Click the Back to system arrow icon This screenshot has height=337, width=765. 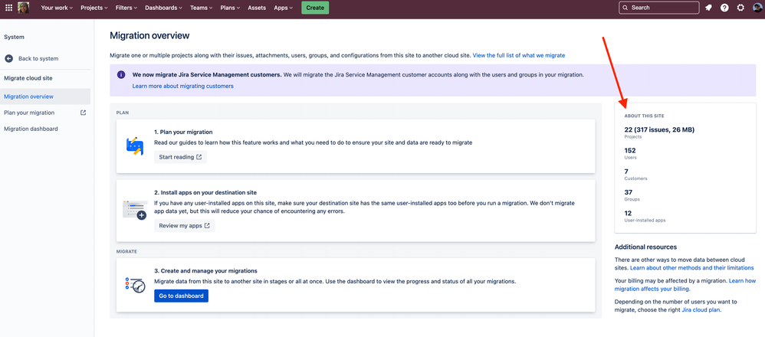coord(8,58)
